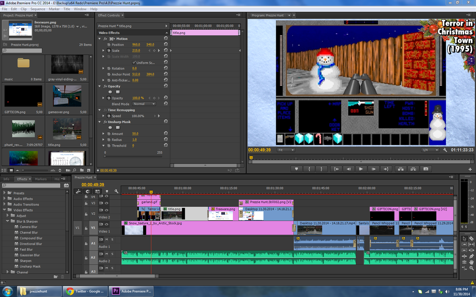476x297 pixels.
Task: Expand the Adjust effects folder
Action: [x=8, y=216]
